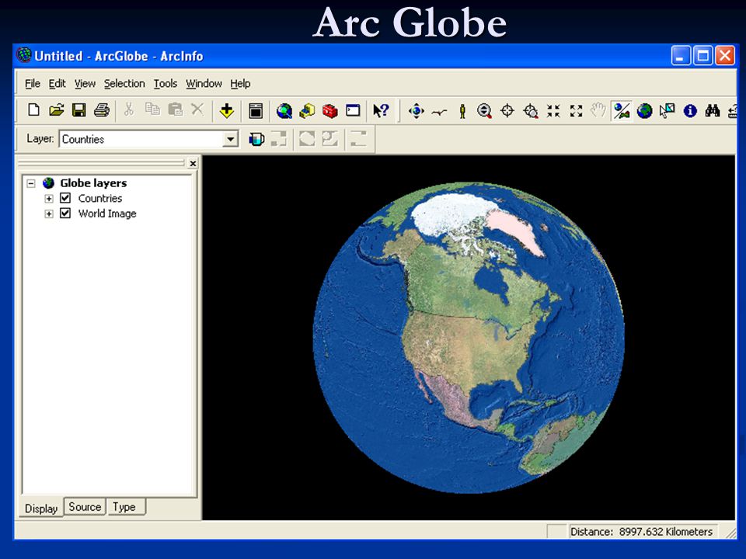Image resolution: width=746 pixels, height=559 pixels.
Task: Open the Edit menu
Action: (57, 84)
